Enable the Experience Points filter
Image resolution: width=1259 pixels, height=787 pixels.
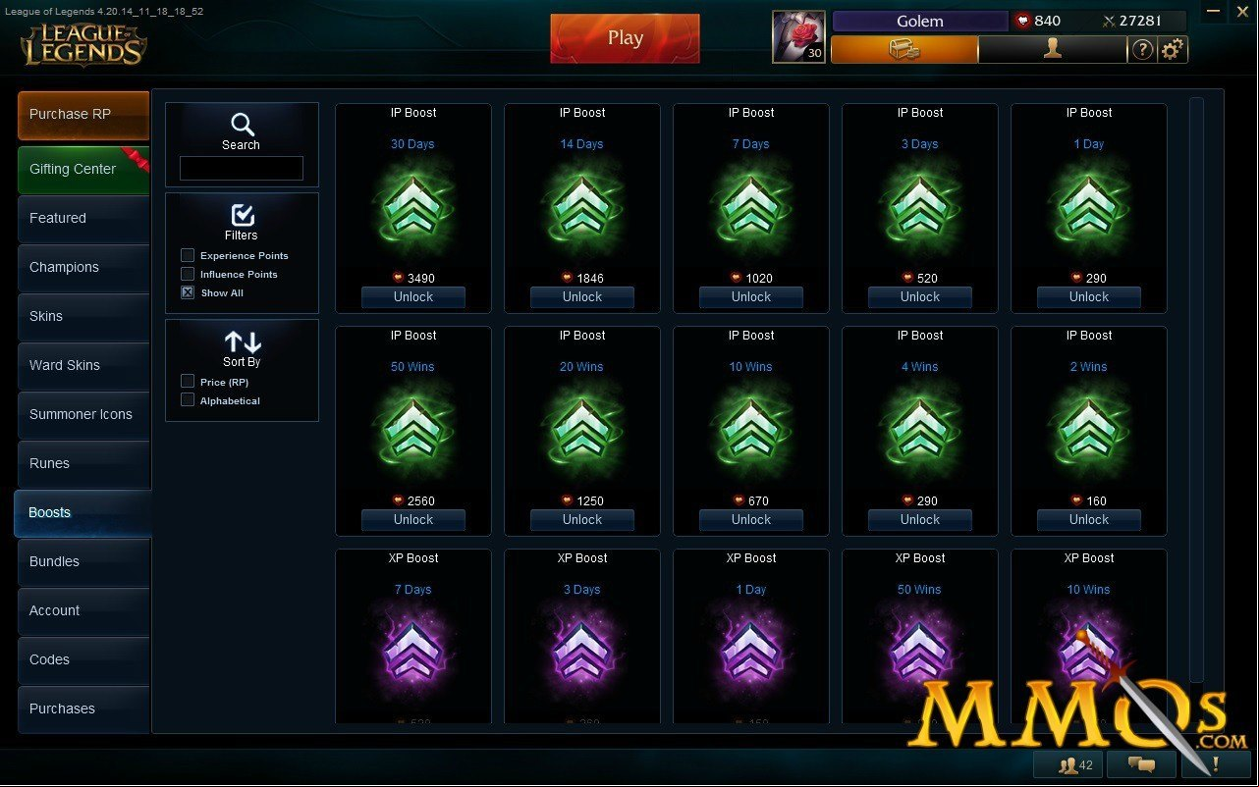[x=188, y=255]
